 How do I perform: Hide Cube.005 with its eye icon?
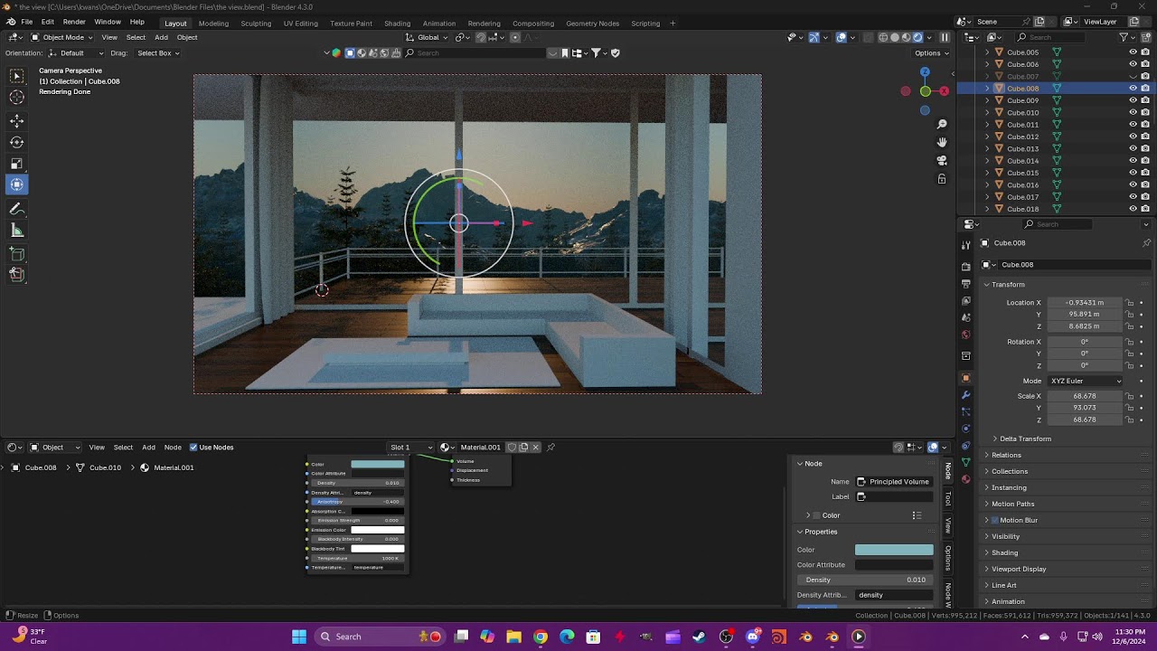pos(1133,52)
